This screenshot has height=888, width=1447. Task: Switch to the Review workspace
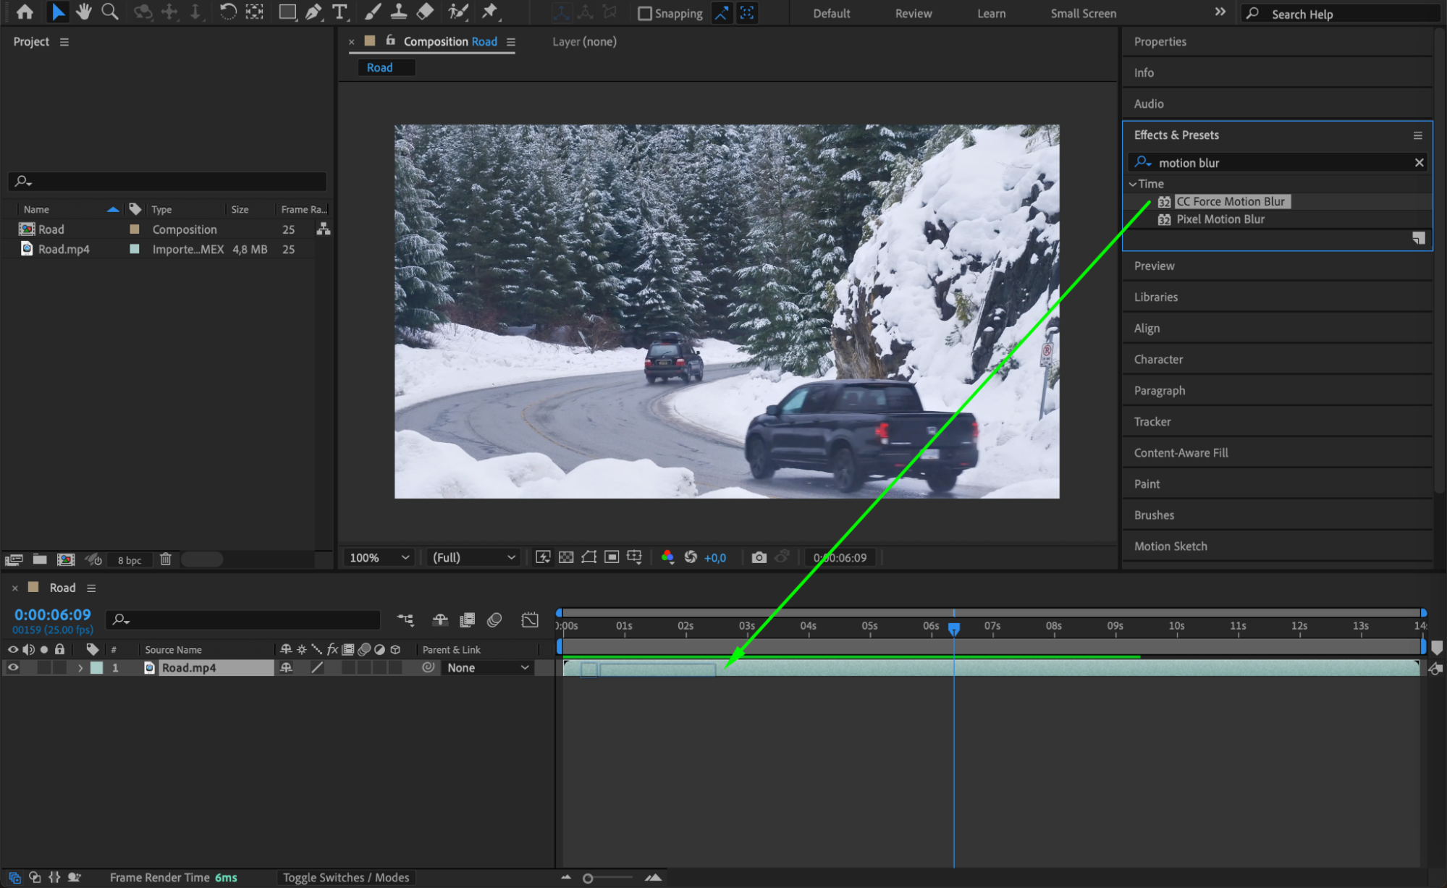[913, 13]
